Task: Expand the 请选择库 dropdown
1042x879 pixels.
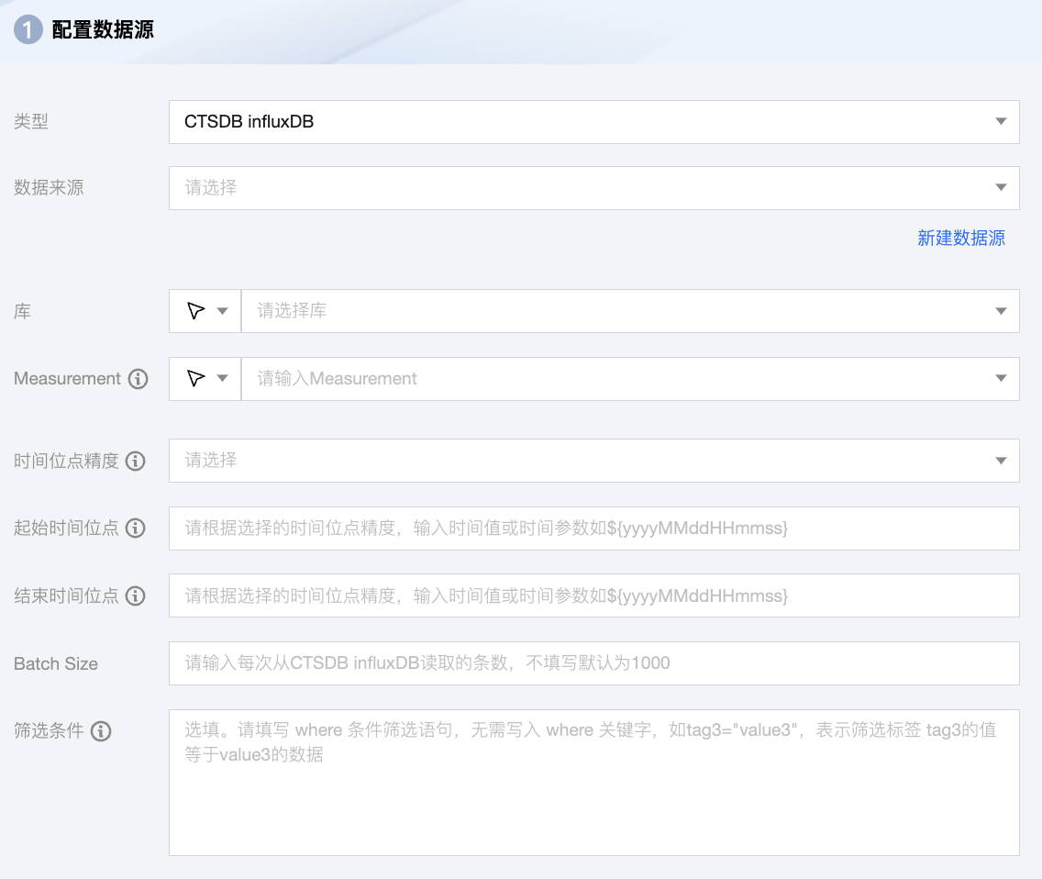Action: 1000,311
